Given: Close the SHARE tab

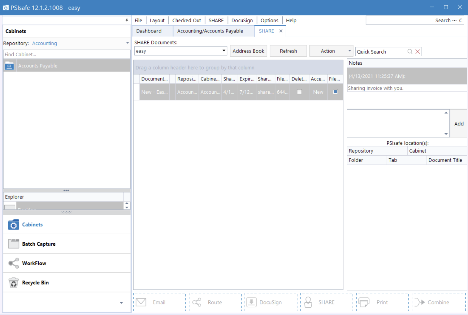Looking at the screenshot, I should pos(281,31).
